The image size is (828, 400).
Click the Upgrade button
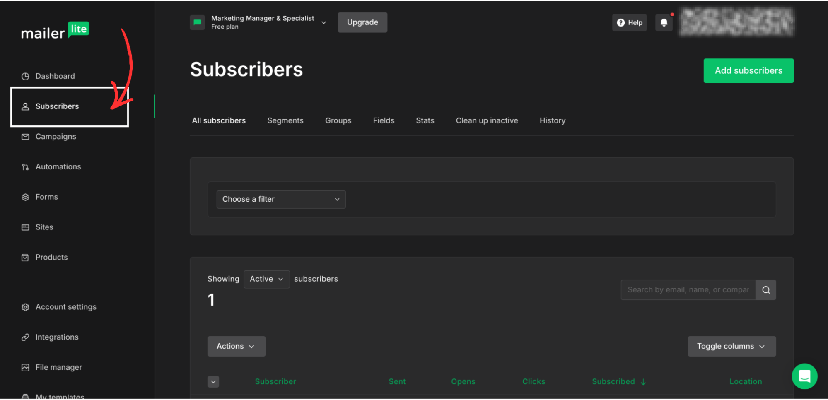(x=362, y=22)
